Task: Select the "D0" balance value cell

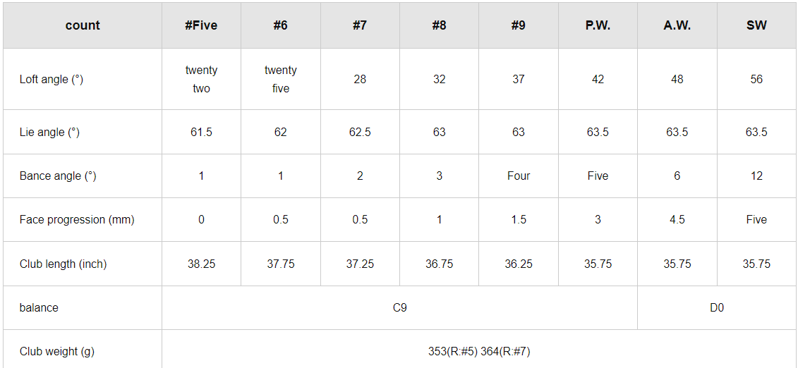Action: (x=717, y=308)
